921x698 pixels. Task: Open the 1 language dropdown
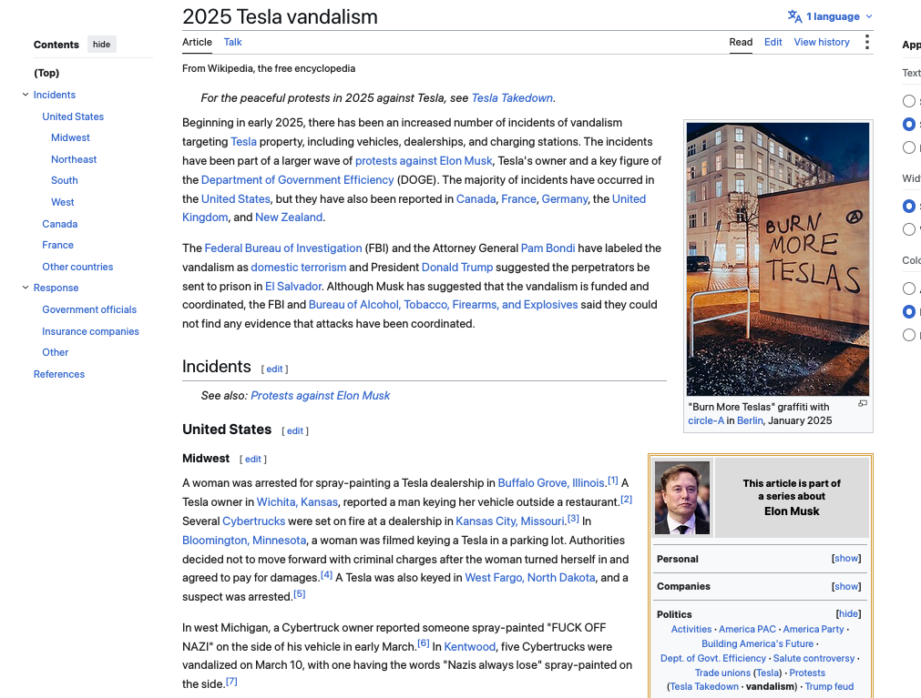830,16
